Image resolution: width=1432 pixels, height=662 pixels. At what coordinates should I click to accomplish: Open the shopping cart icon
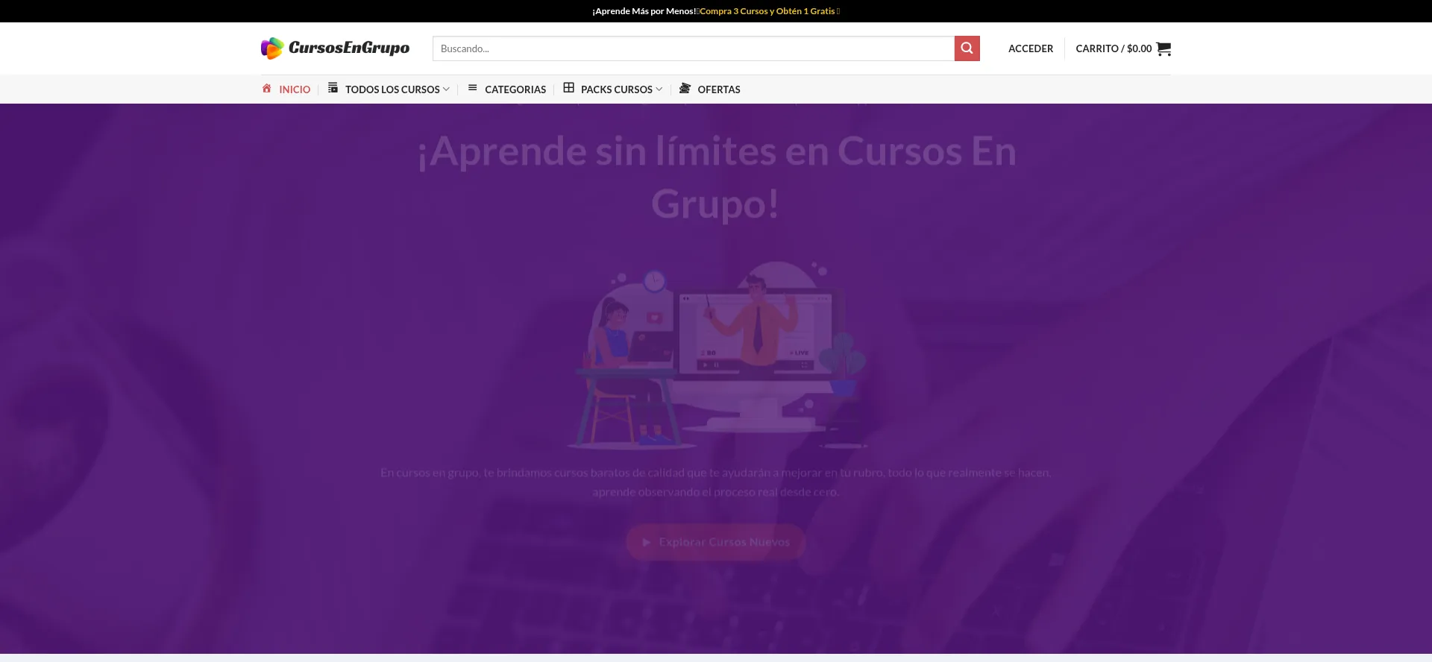1163,48
